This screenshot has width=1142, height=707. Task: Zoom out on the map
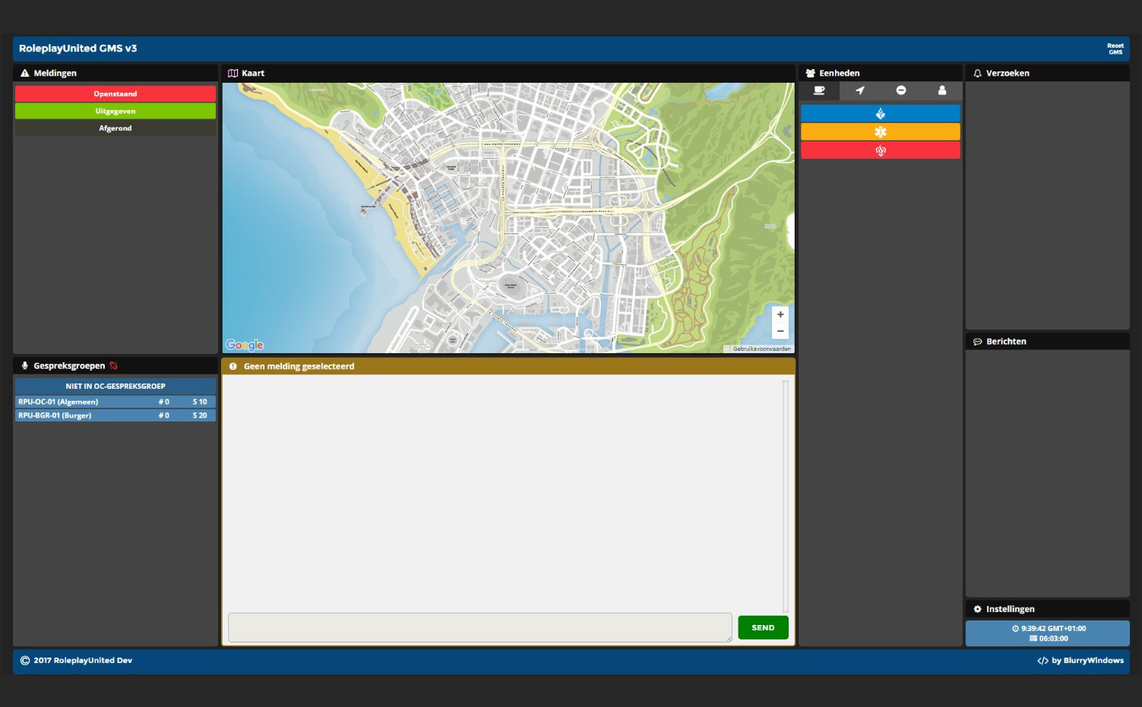(x=780, y=331)
